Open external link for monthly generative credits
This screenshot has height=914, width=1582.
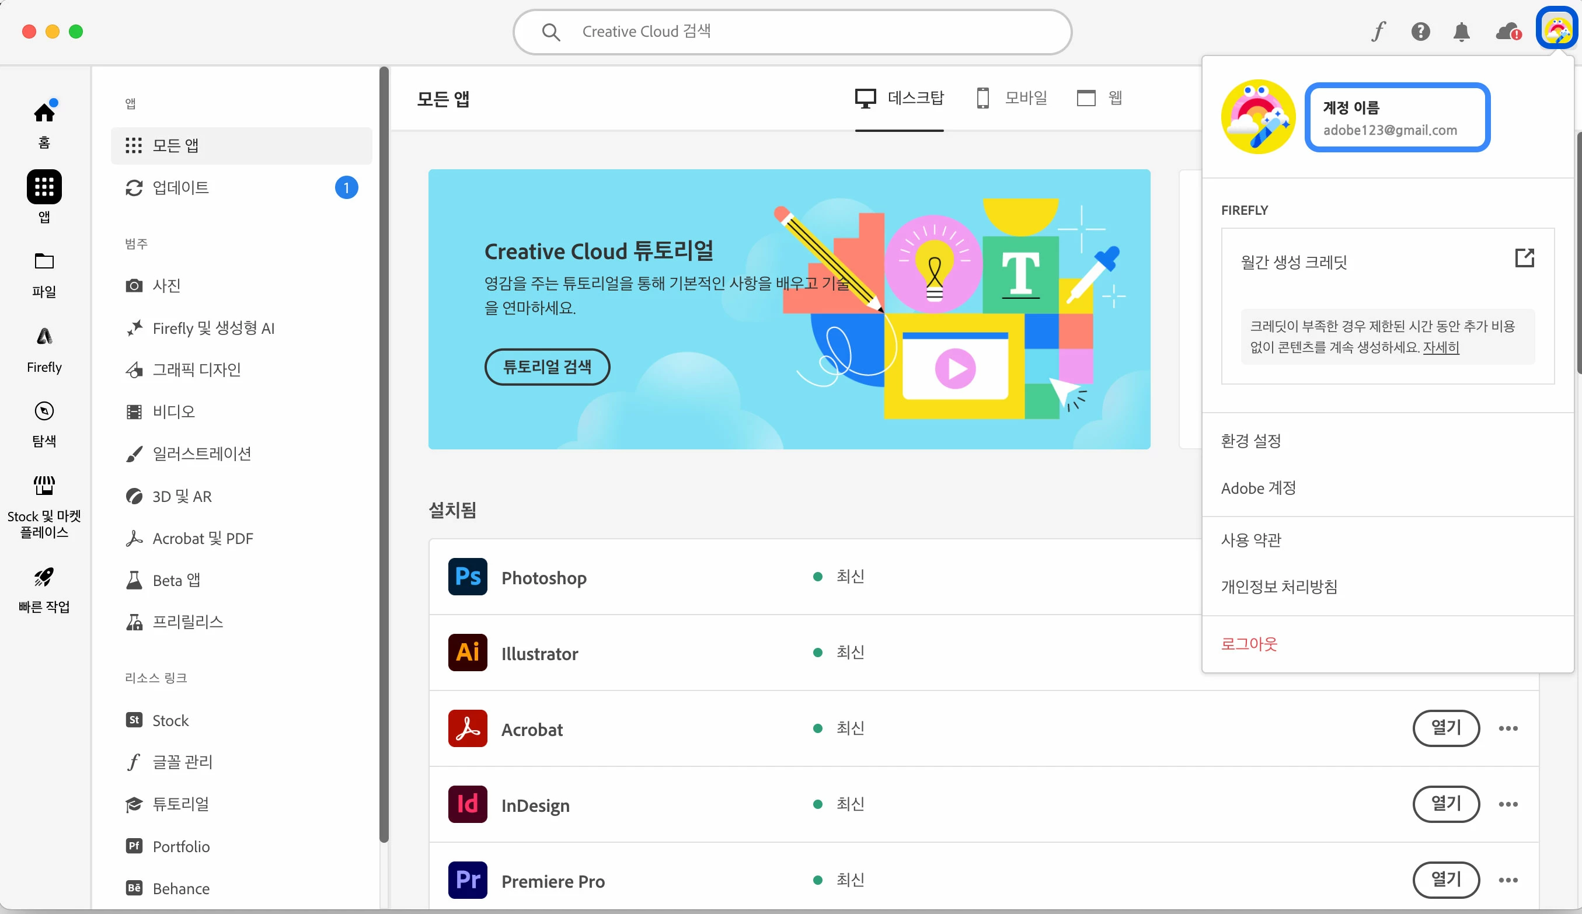1524,257
